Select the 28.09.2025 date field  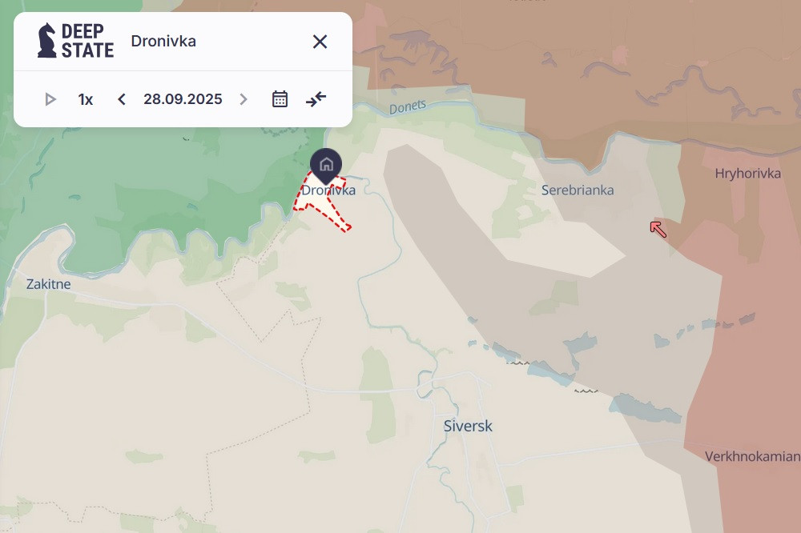(x=183, y=99)
